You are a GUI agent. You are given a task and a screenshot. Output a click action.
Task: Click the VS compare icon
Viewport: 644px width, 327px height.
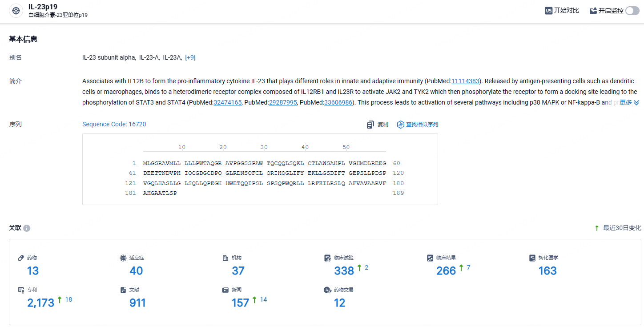tap(549, 11)
